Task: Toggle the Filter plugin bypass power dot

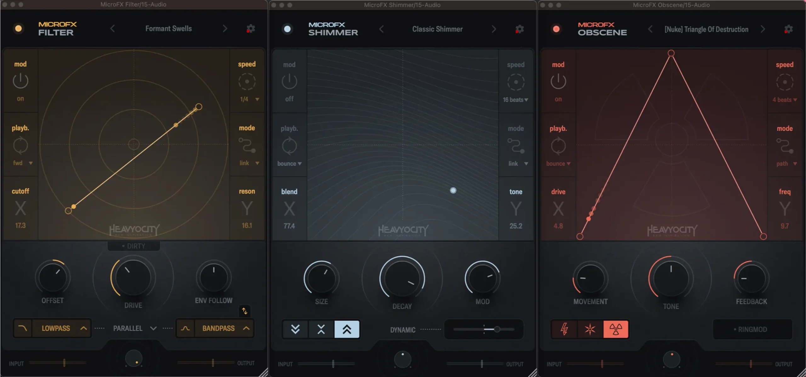Action: pos(19,29)
